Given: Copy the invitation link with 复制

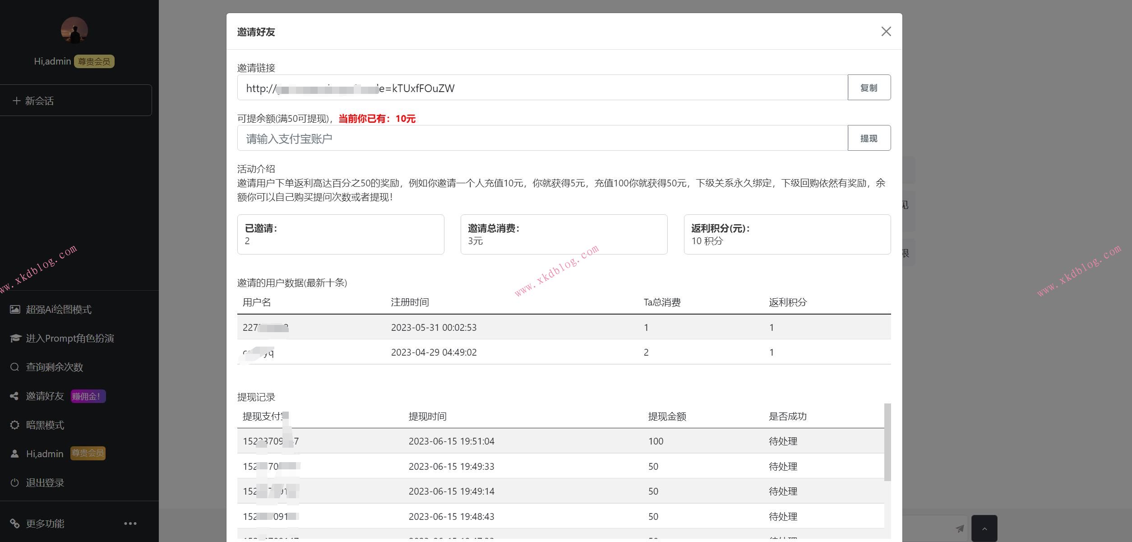Looking at the screenshot, I should click(869, 88).
